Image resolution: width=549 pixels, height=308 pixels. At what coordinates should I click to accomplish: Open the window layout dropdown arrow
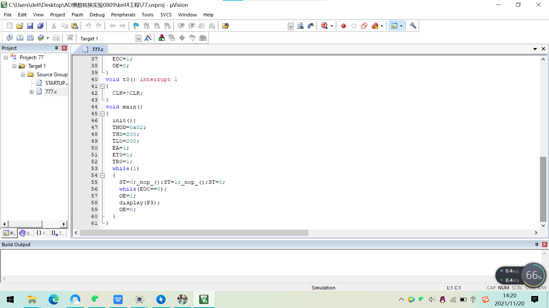[401, 26]
